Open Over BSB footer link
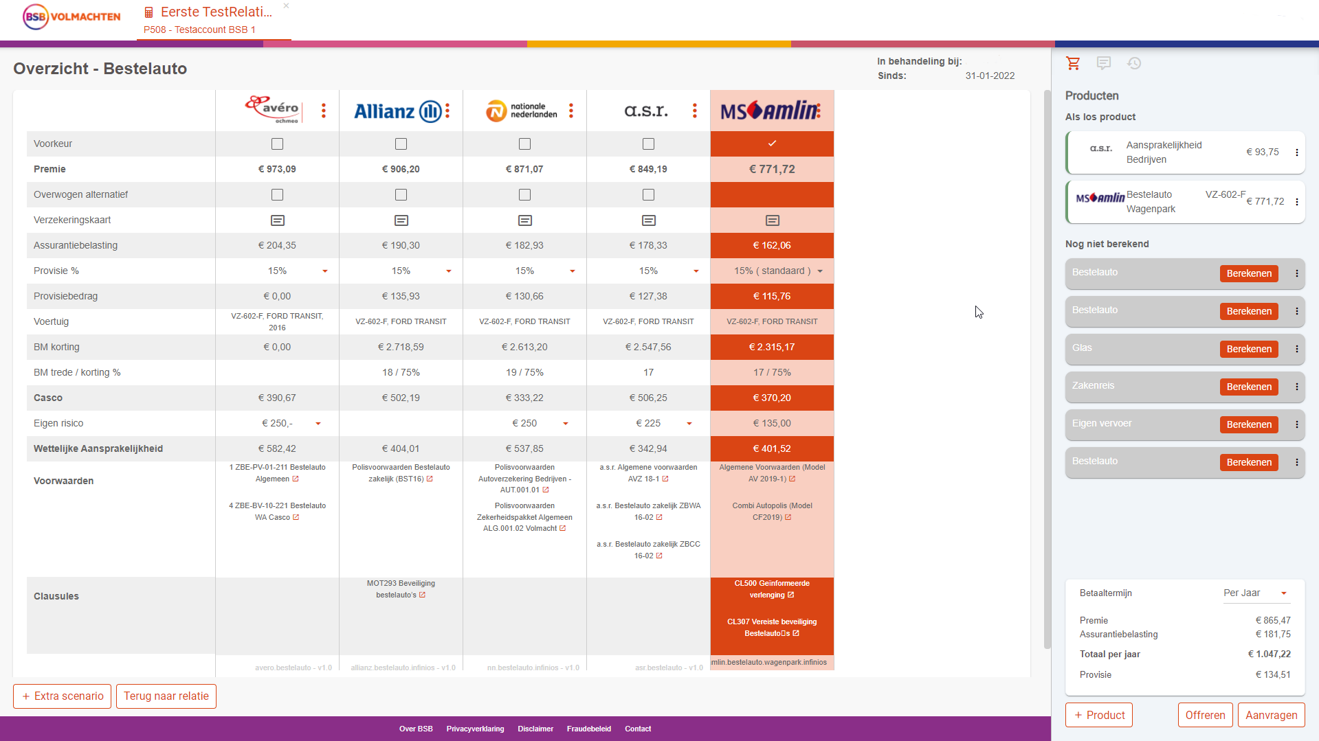Image resolution: width=1319 pixels, height=741 pixels. coord(416,729)
